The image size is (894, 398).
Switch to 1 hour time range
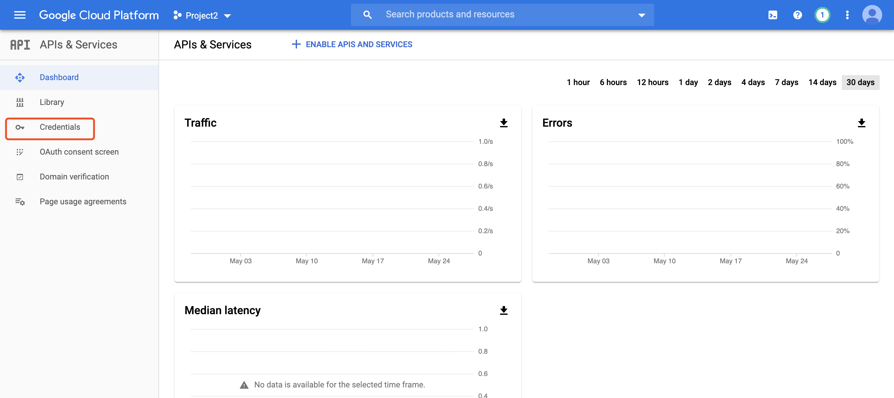point(578,82)
